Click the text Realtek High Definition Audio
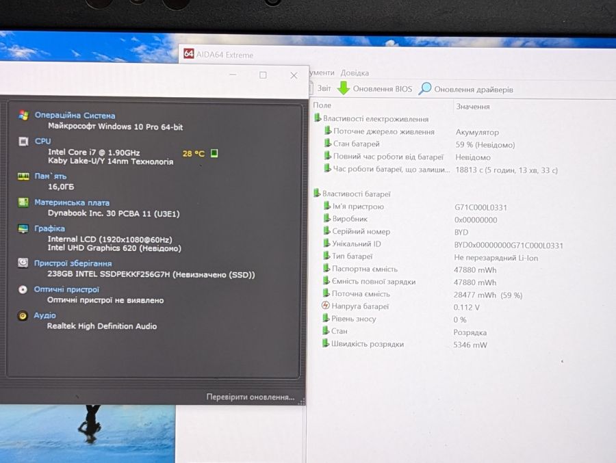This screenshot has height=463, width=616. (x=102, y=326)
